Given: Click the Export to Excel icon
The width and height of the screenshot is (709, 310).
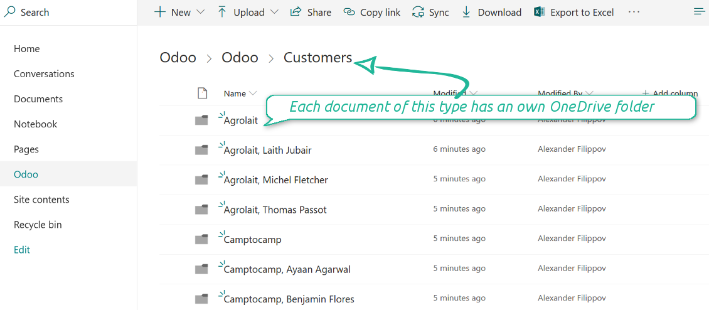Looking at the screenshot, I should (539, 12).
